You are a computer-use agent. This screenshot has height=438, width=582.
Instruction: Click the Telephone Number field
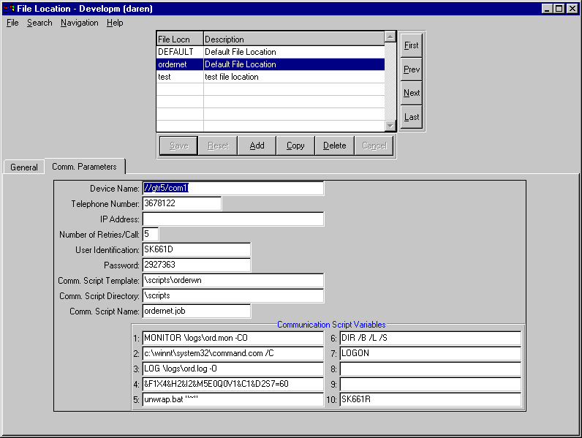pyautogui.click(x=181, y=203)
